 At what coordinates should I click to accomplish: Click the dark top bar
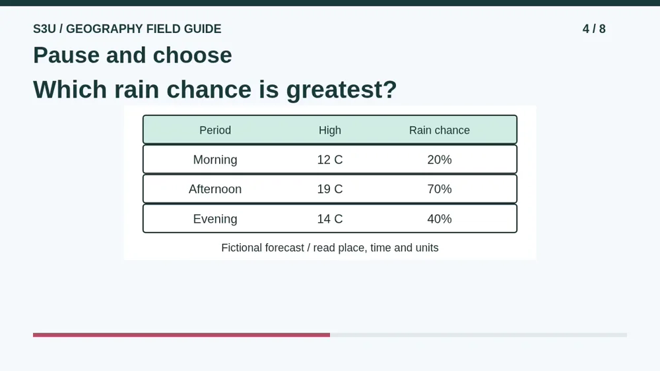click(330, 3)
